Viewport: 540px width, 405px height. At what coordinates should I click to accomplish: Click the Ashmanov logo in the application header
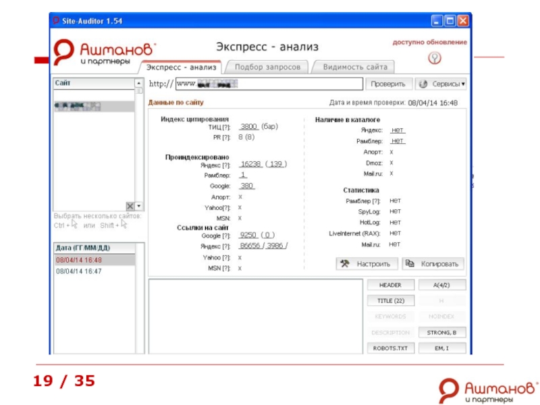pyautogui.click(x=103, y=52)
